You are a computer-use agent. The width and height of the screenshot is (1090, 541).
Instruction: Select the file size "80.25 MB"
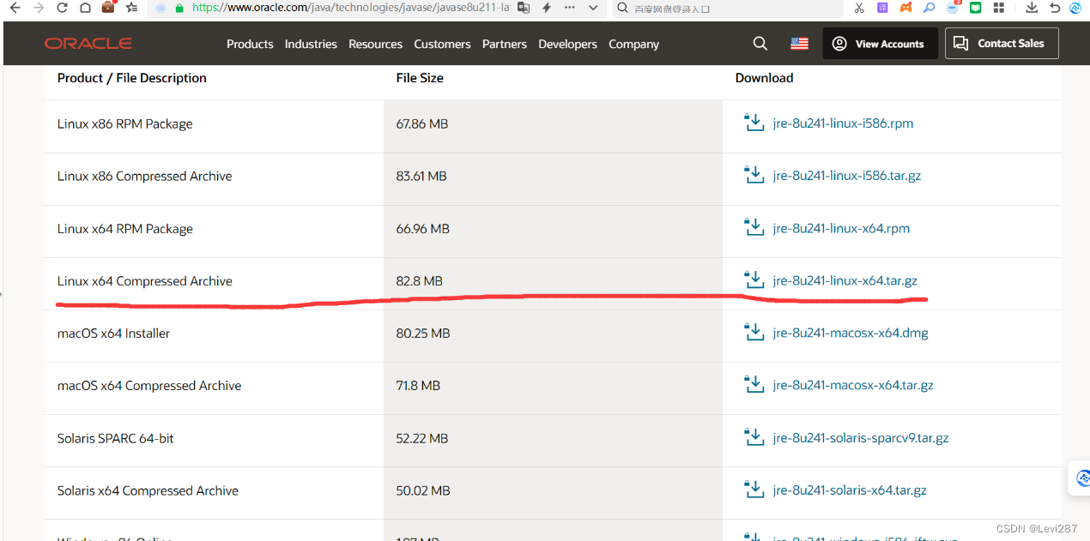pyautogui.click(x=423, y=334)
